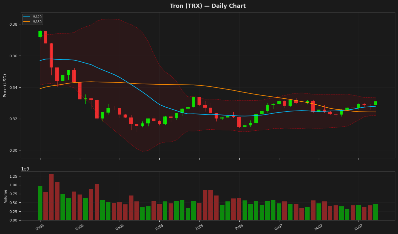The image size is (398, 234).
Task: Click the first green volume bar on the left
Action: tap(40, 203)
